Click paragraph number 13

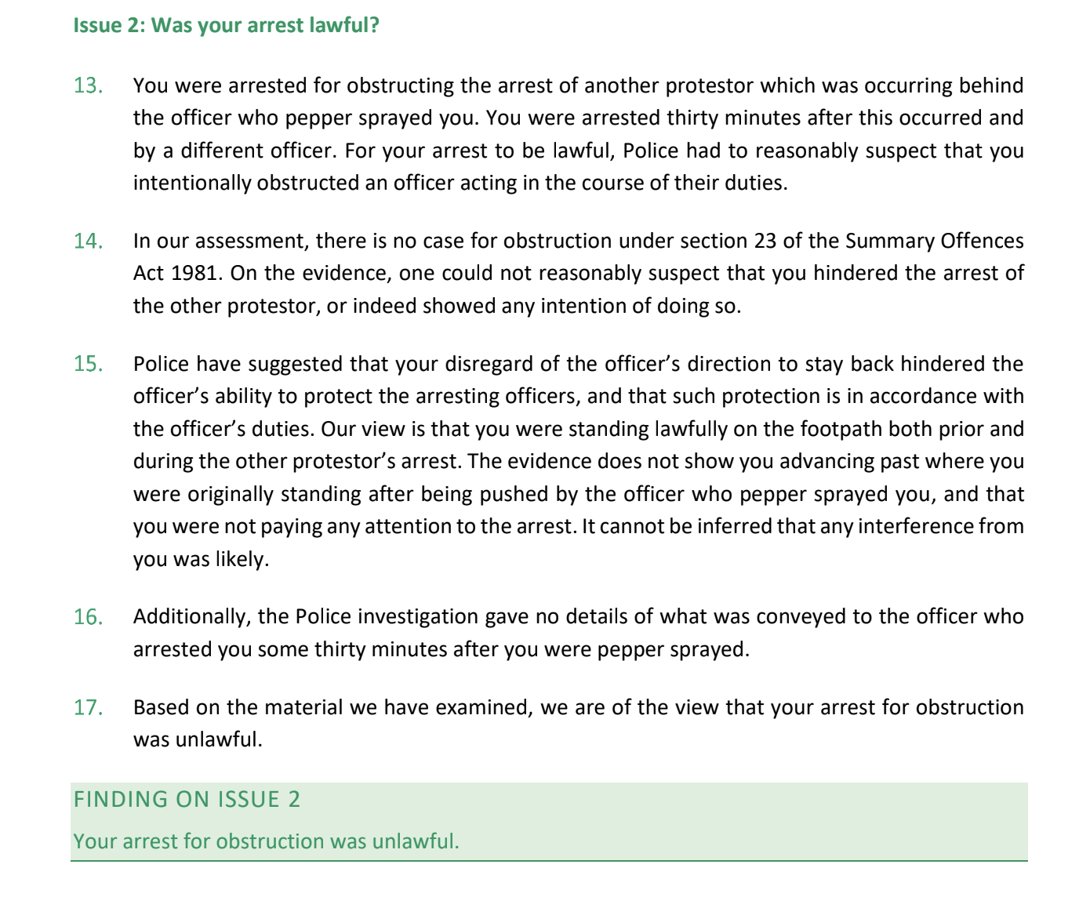click(89, 85)
